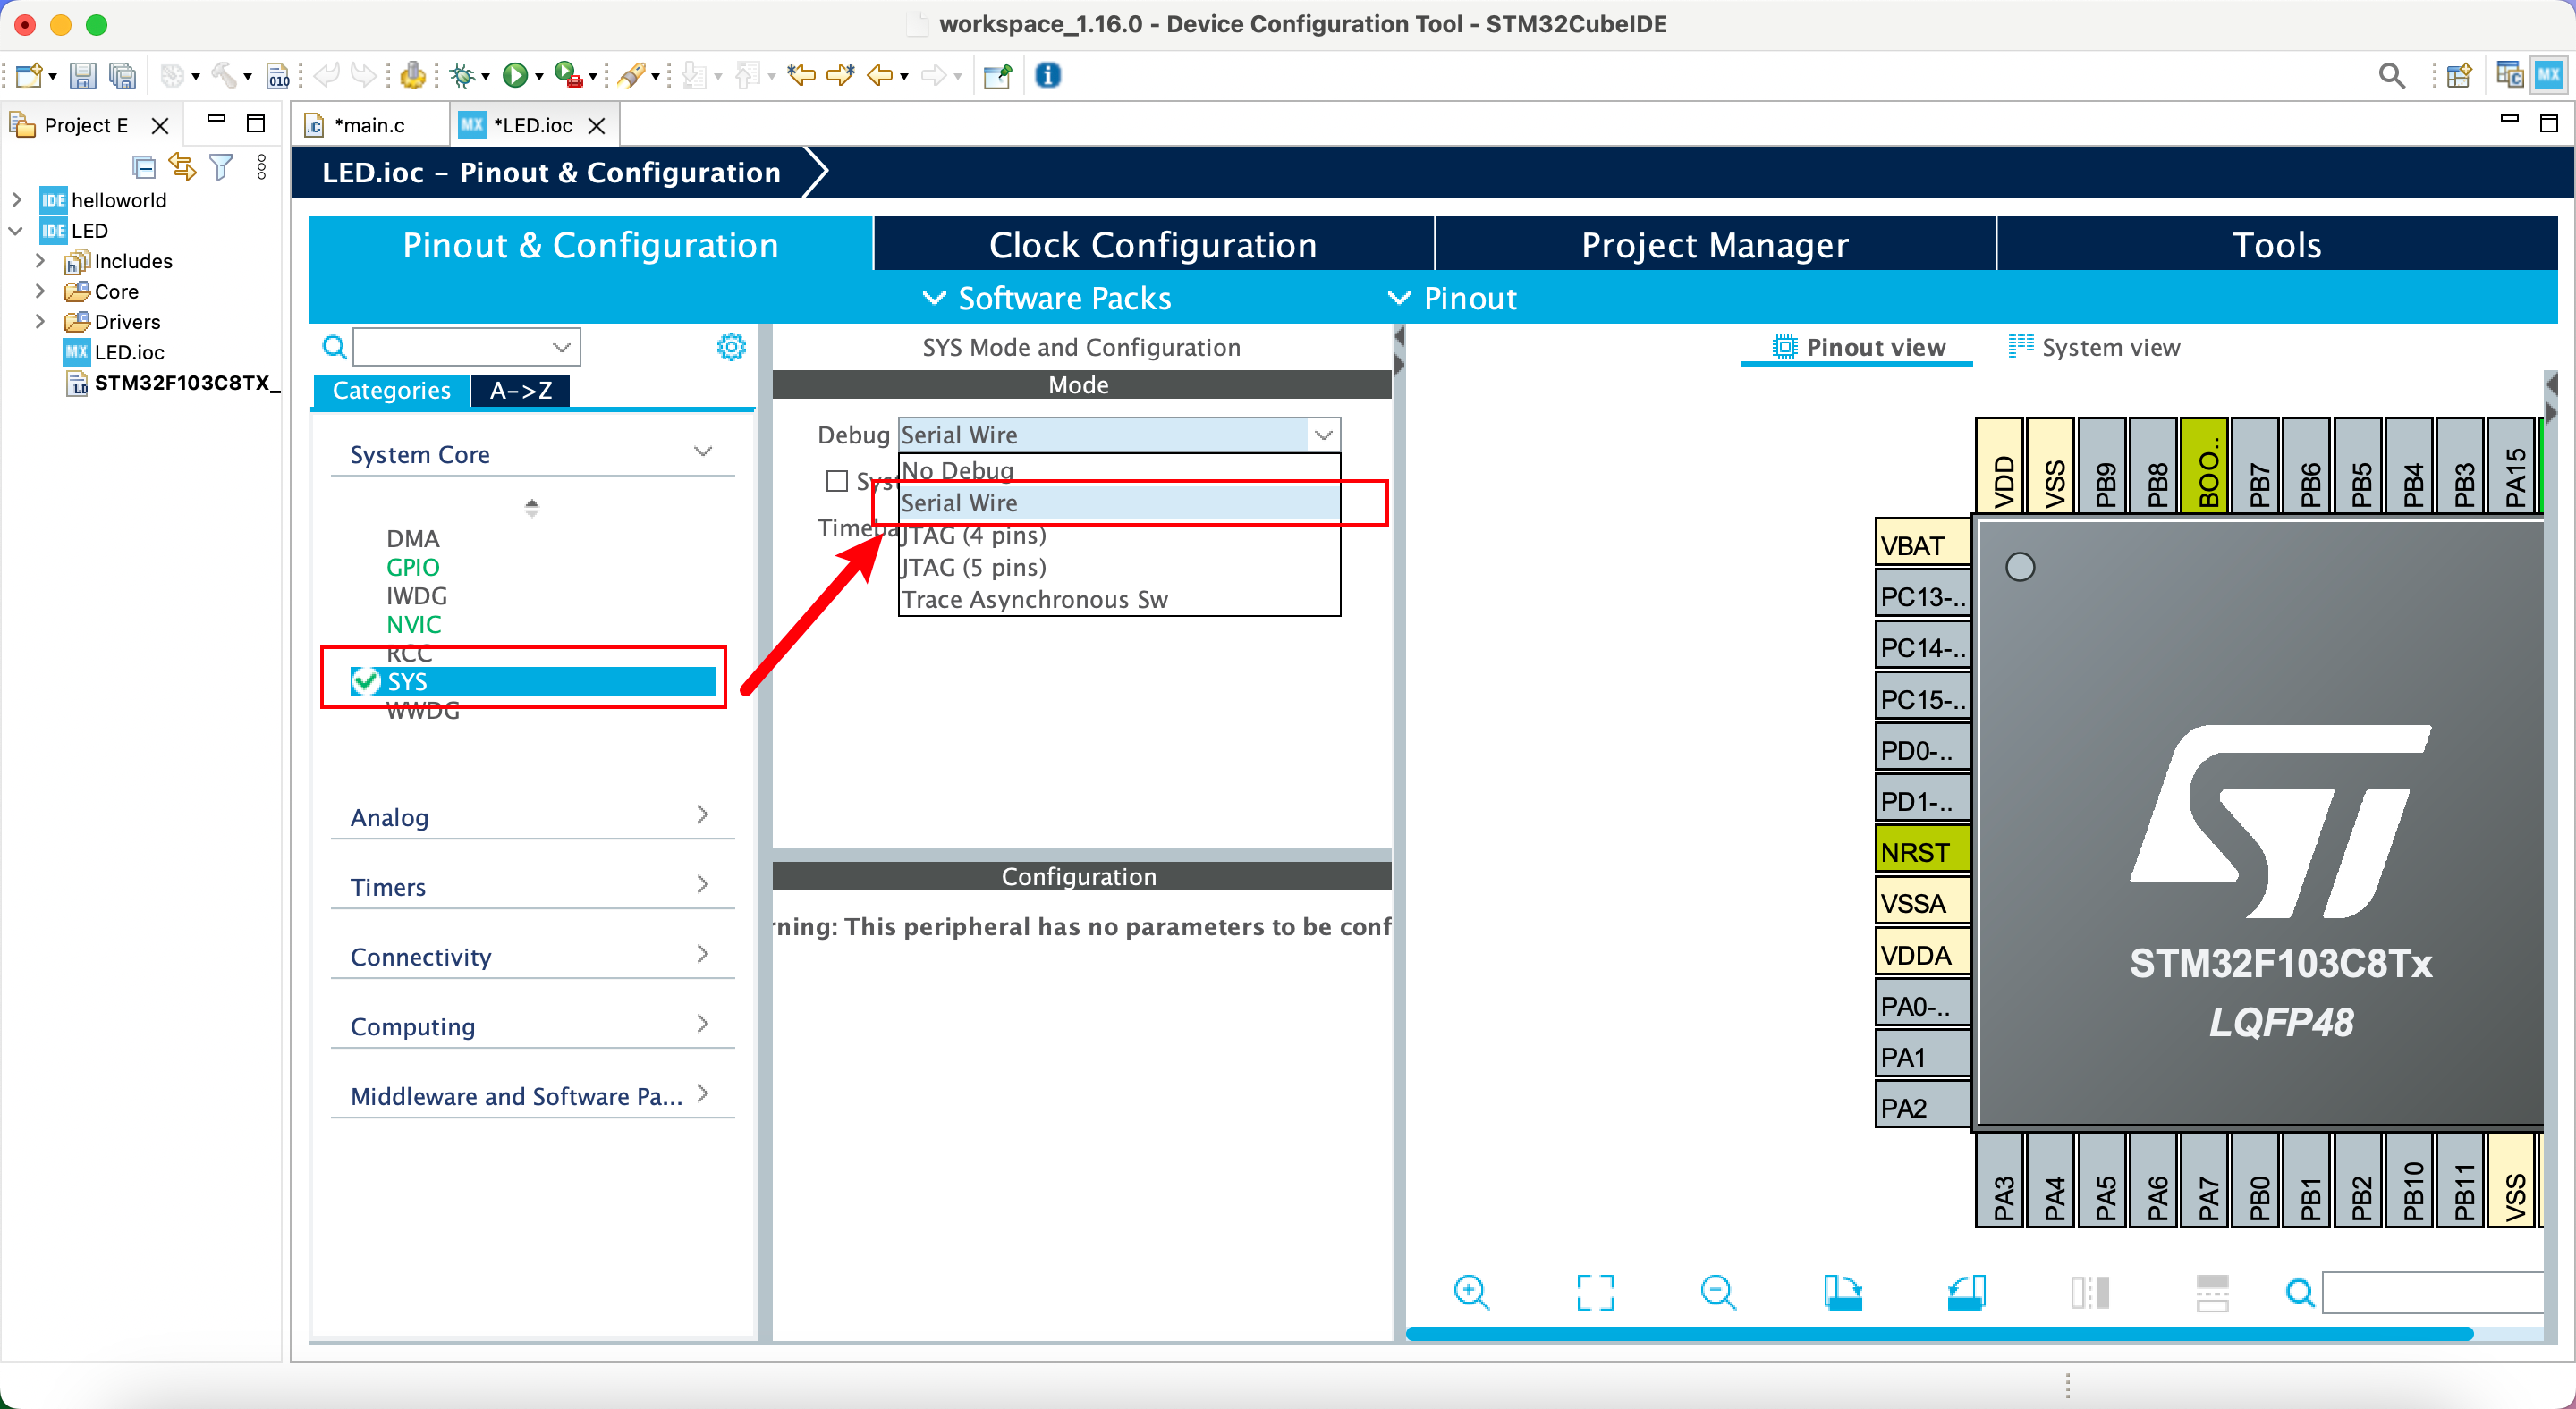Choose Trace Asynchronous Sw option
This screenshot has height=1409, width=2576.
point(1119,599)
